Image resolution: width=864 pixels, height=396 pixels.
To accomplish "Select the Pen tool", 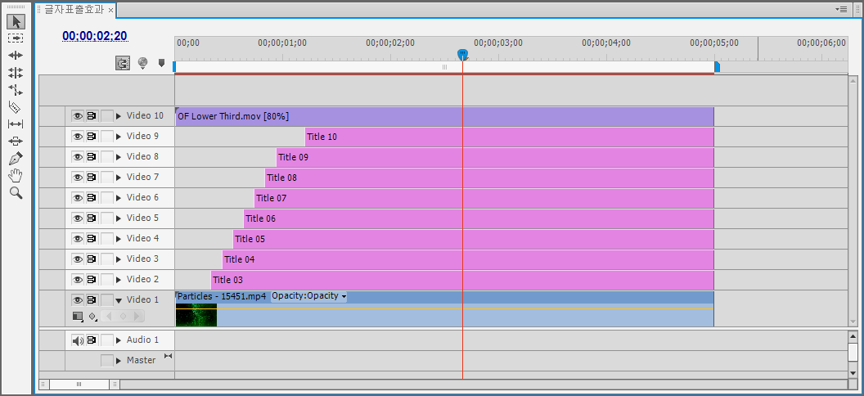I will (16, 159).
